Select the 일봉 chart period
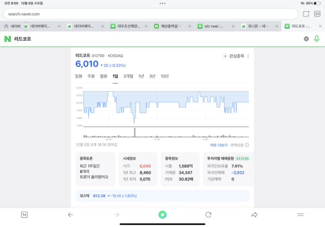 click(79, 76)
